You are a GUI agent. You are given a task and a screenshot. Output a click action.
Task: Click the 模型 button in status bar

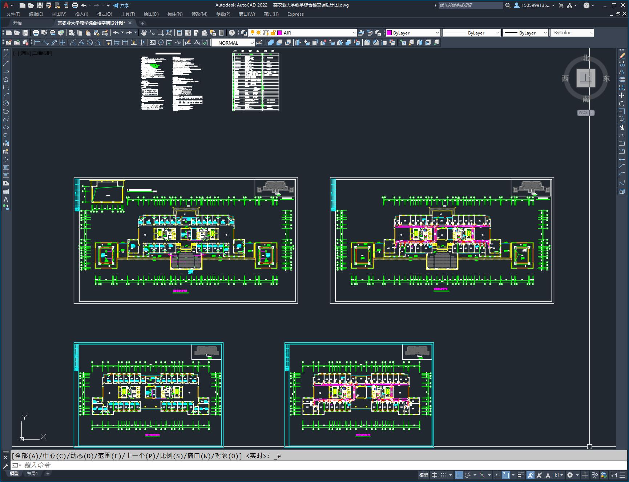click(x=424, y=475)
